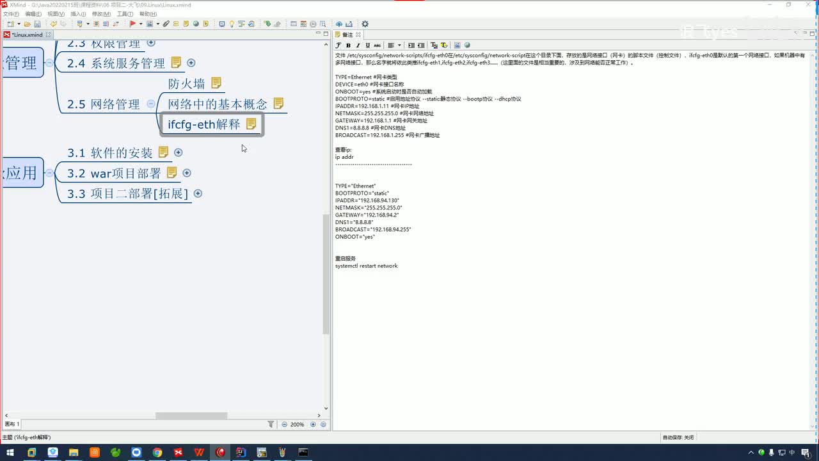The height and width of the screenshot is (461, 819).
Task: Toggle bold in notes toolbar
Action: (x=348, y=45)
